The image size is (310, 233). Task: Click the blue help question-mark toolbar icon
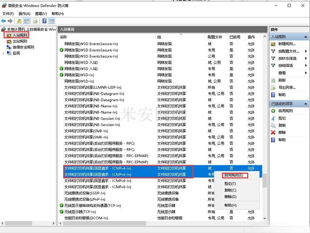coord(44,21)
